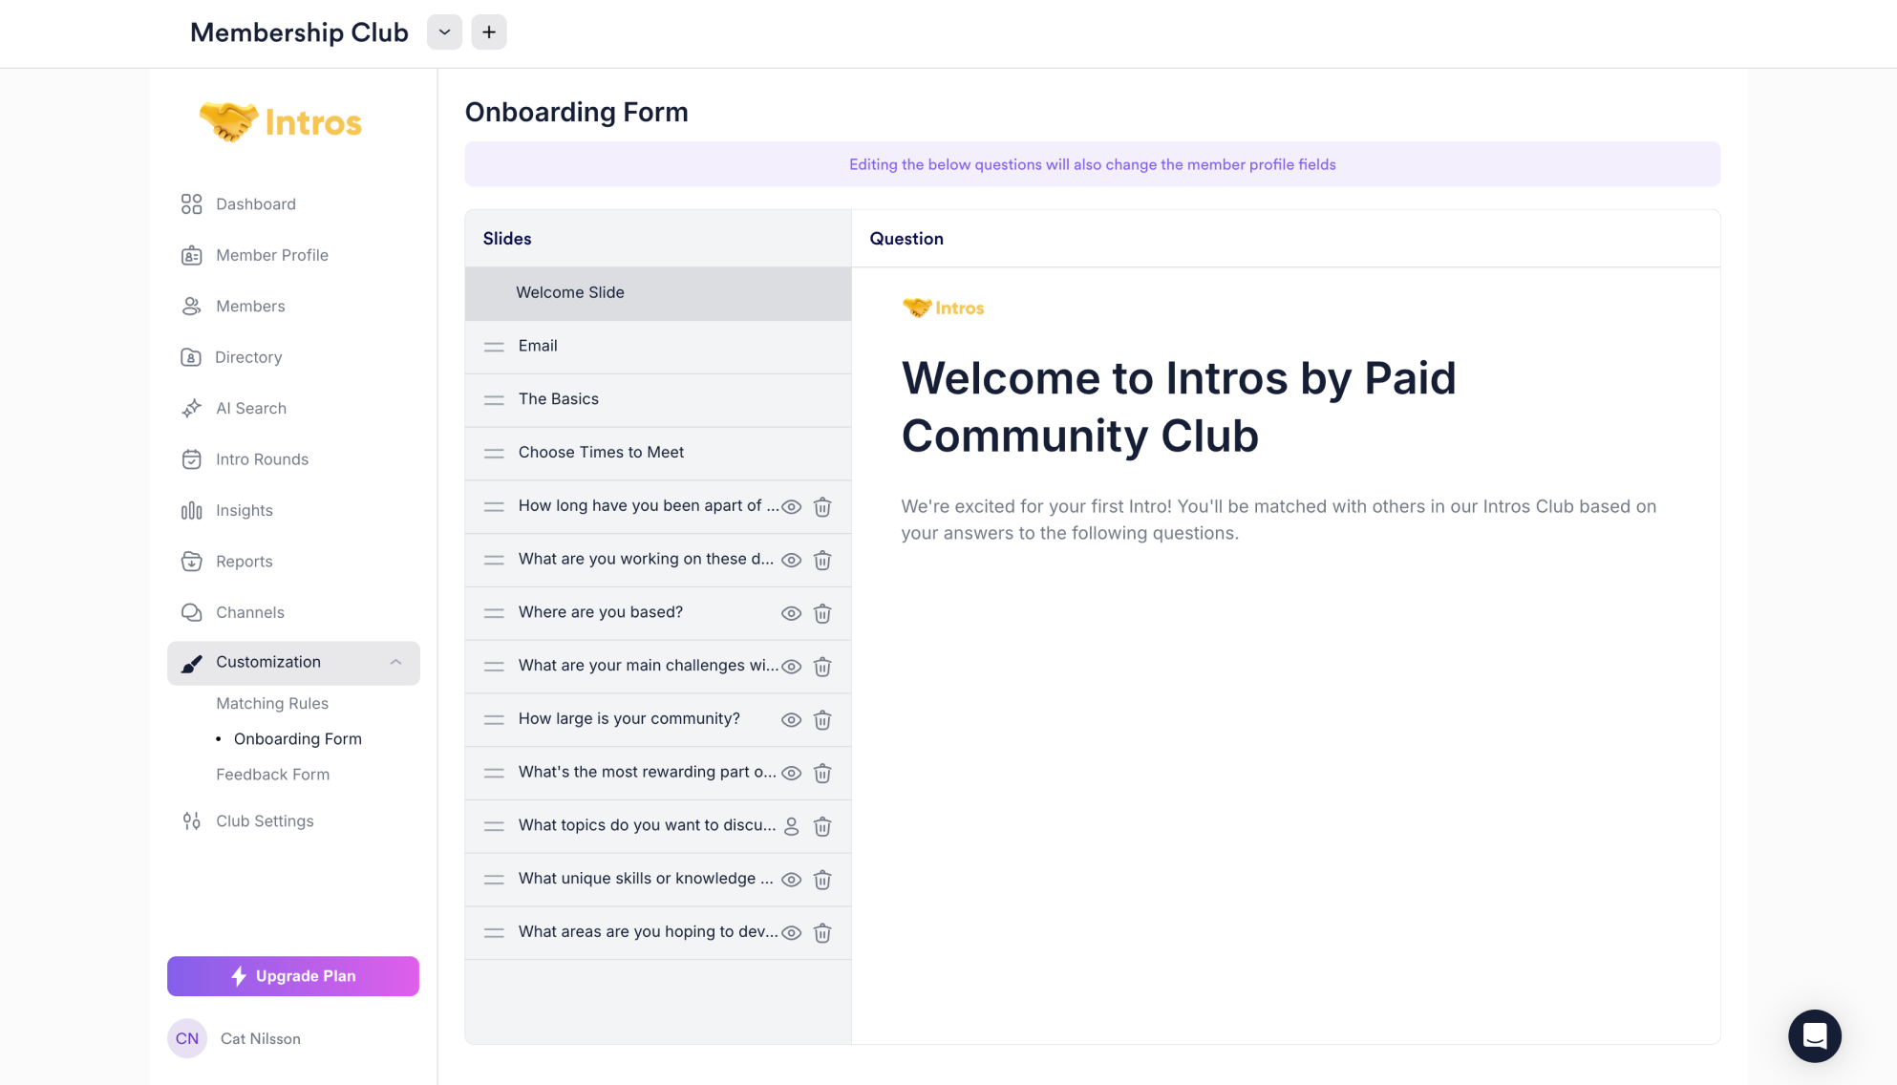Screen dimensions: 1897x1085
Task: Click drag handle of Email slide
Action: click(x=494, y=347)
